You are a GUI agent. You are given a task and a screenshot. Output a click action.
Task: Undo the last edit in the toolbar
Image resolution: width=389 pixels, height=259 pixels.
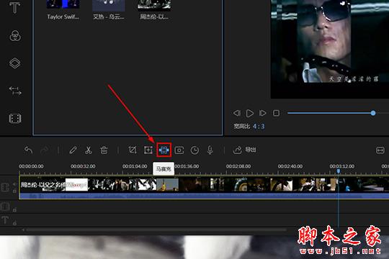29,150
